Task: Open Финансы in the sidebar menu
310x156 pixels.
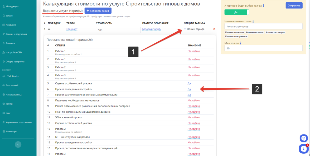Action: (10, 43)
